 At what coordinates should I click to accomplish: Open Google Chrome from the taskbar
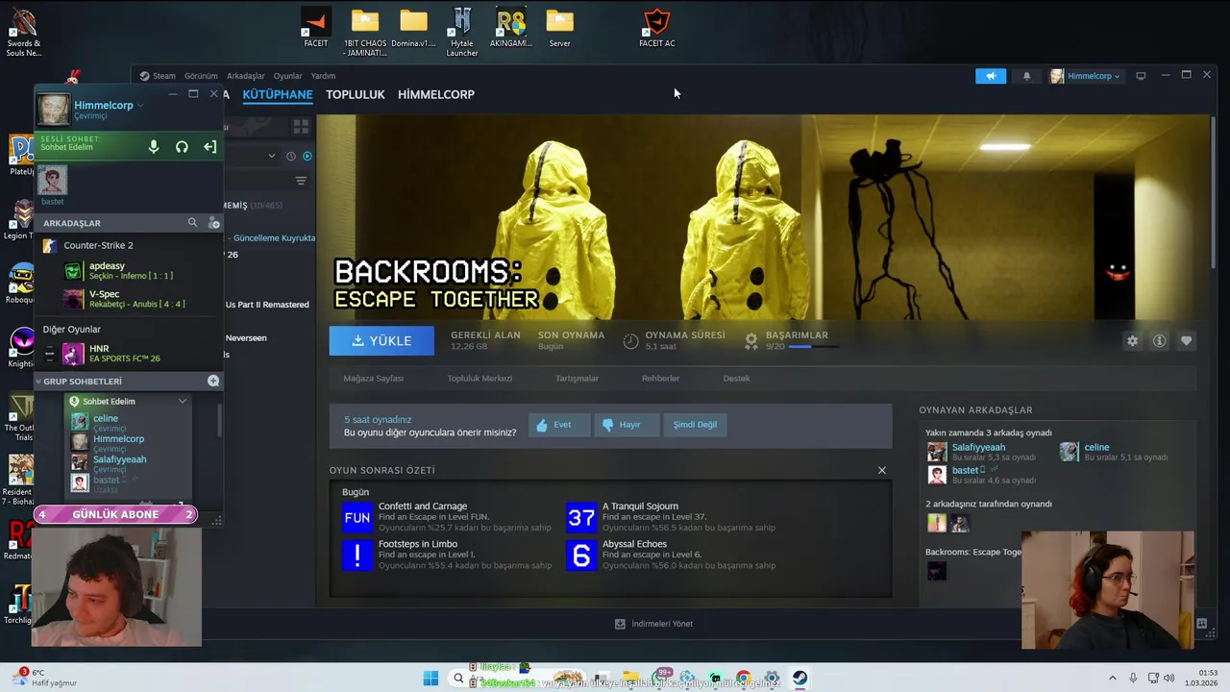point(744,679)
